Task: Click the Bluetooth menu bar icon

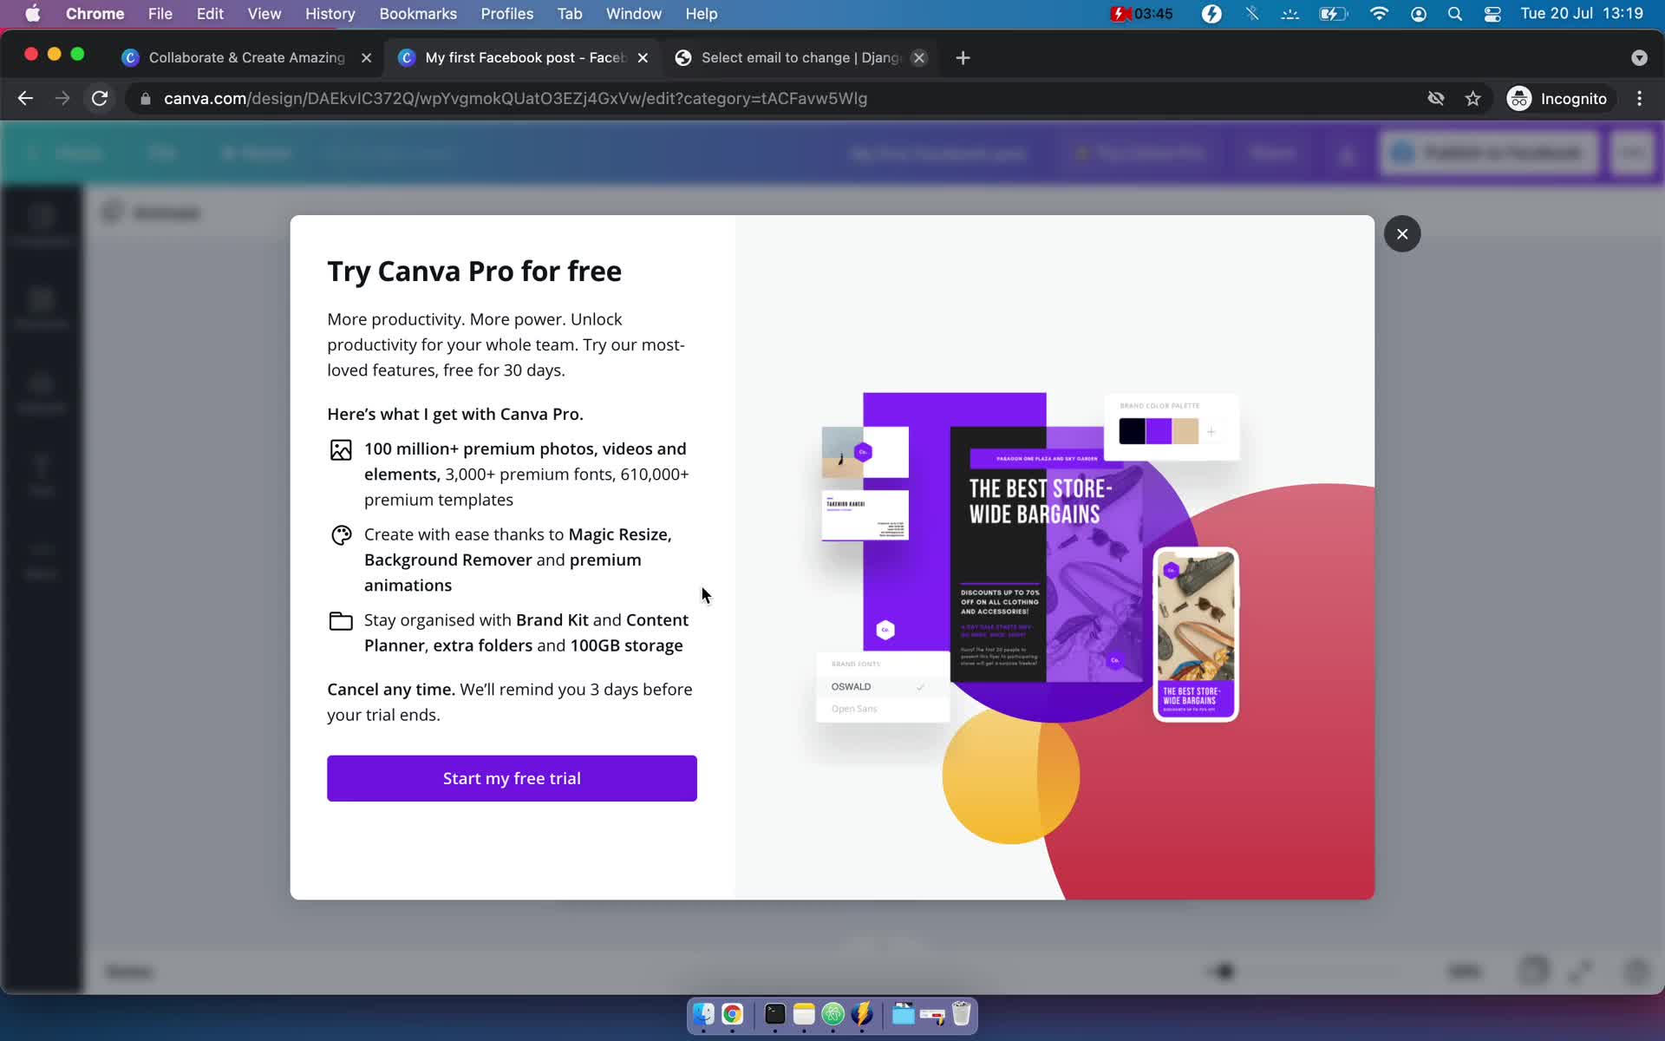Action: pyautogui.click(x=1251, y=13)
